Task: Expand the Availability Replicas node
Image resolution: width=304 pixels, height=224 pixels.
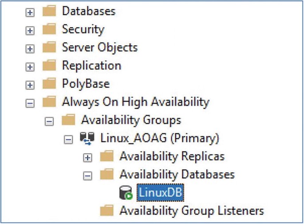Action: (88, 157)
